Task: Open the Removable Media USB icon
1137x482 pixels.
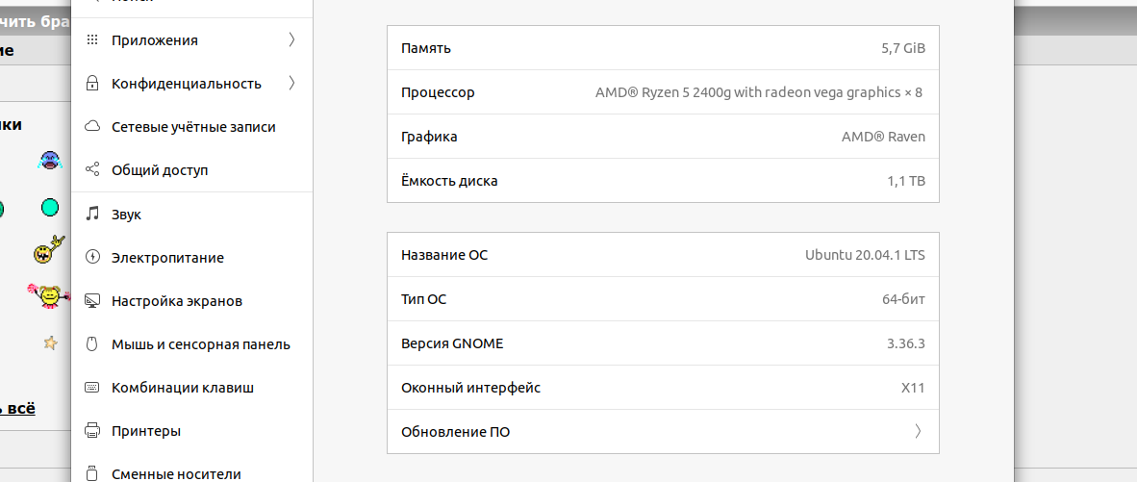Action: pyautogui.click(x=92, y=474)
